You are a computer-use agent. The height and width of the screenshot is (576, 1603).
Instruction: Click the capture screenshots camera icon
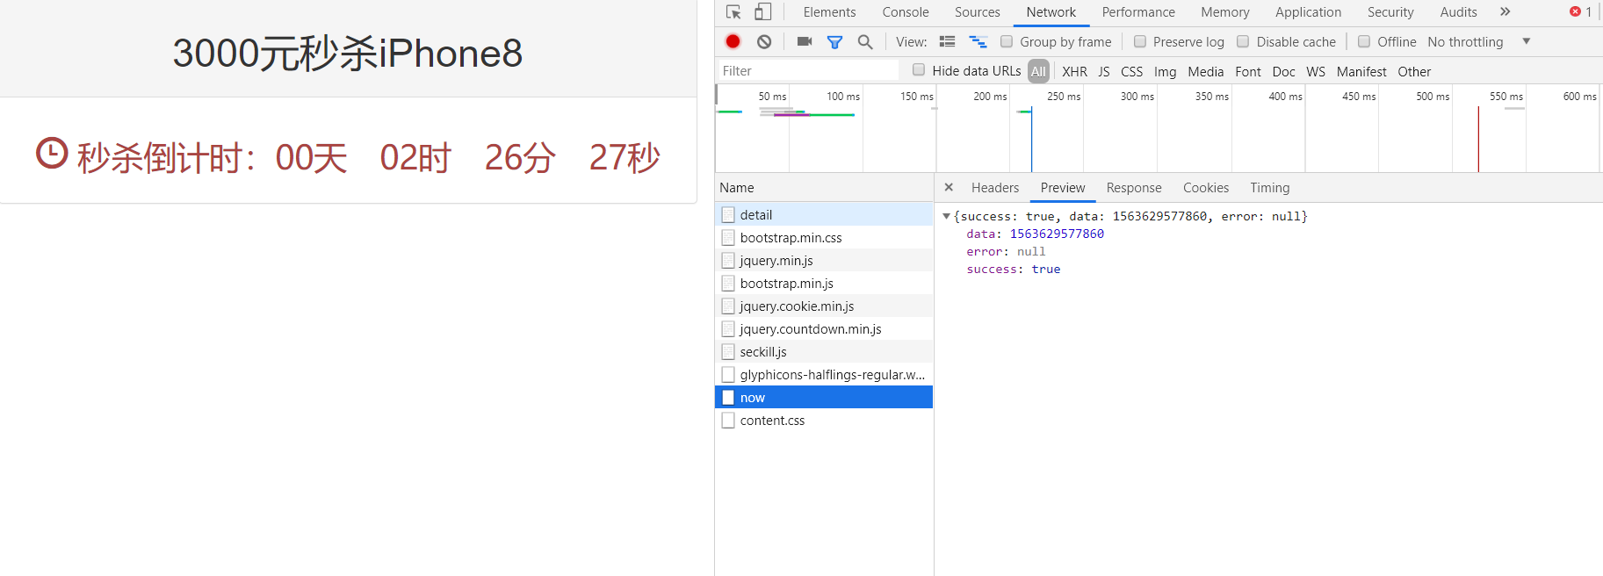805,41
